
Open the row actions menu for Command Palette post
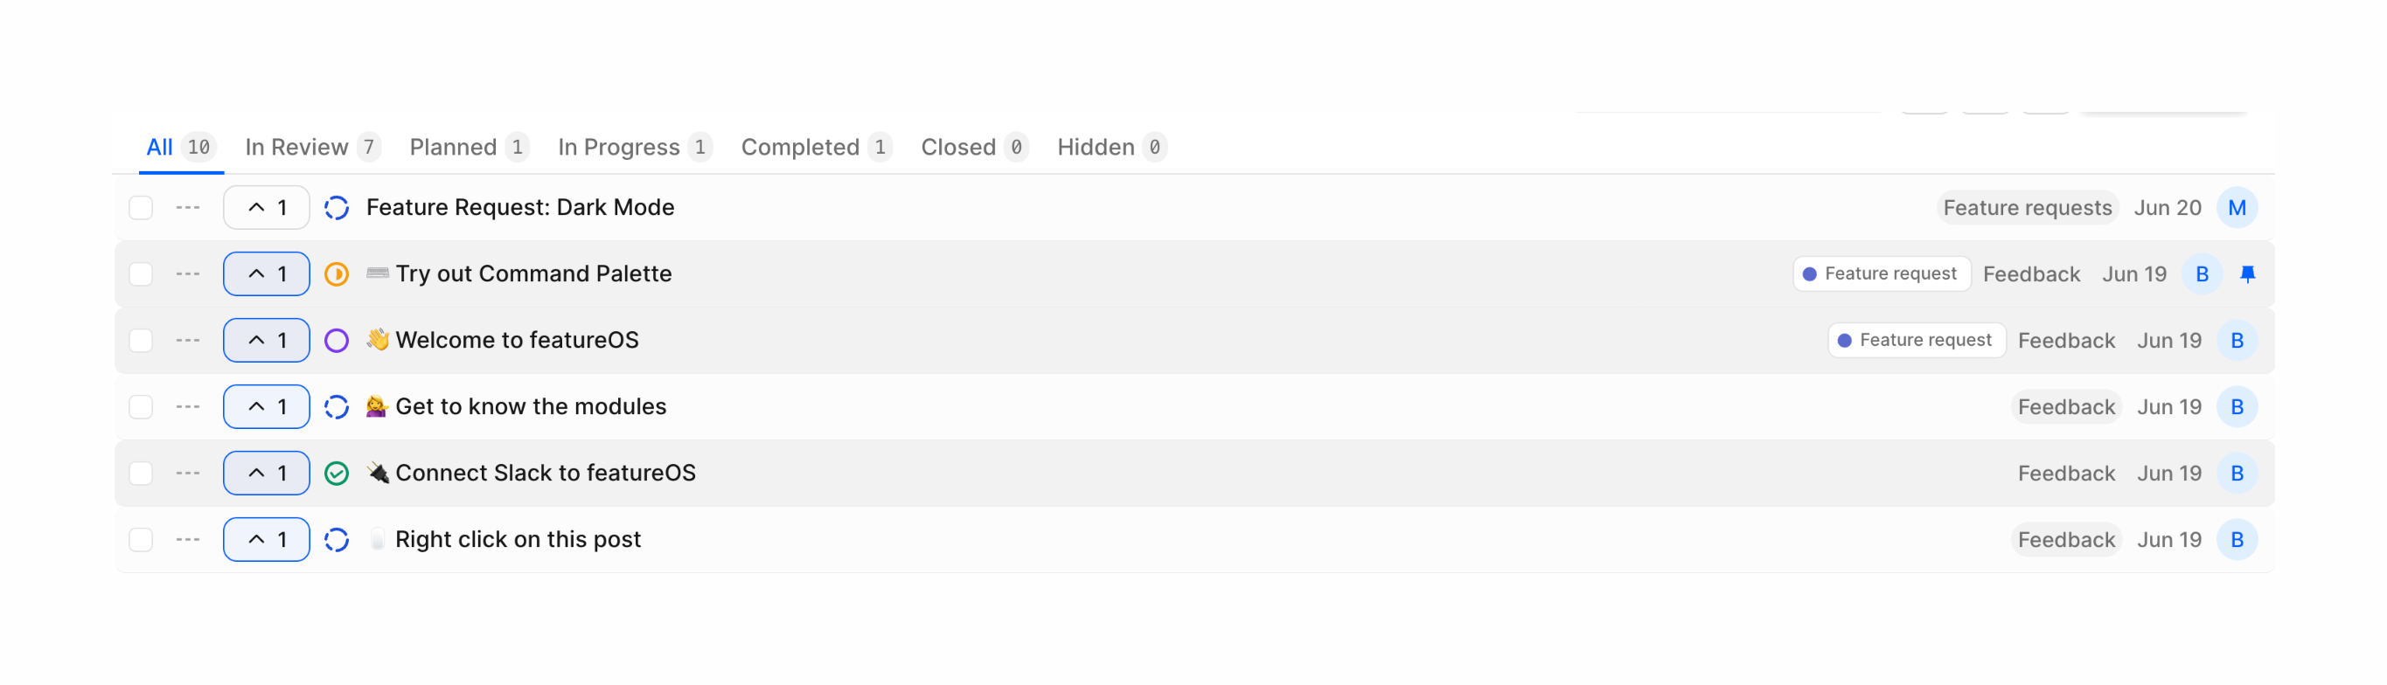point(187,274)
